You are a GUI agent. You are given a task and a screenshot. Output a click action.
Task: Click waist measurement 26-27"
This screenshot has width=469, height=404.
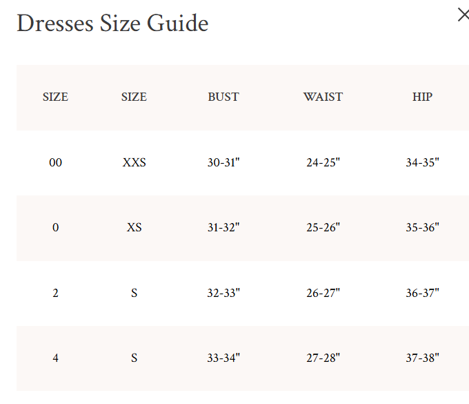(323, 293)
